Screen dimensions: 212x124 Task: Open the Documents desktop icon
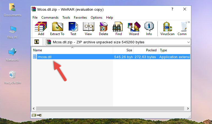[12, 10]
